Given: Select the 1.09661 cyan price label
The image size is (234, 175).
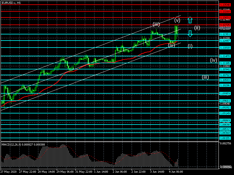Looking at the screenshot, I should (x=225, y=101).
